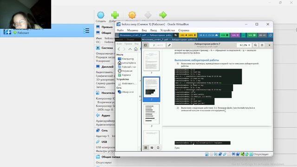Open Недавние in the places sidebar
Image resolution: width=297 pixels, height=167 pixels.
coord(125,71)
